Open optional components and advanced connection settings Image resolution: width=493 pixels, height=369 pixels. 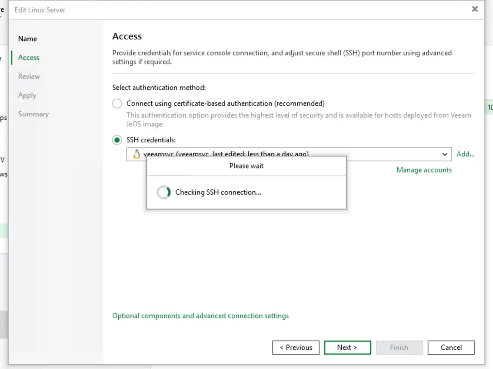pyautogui.click(x=200, y=316)
